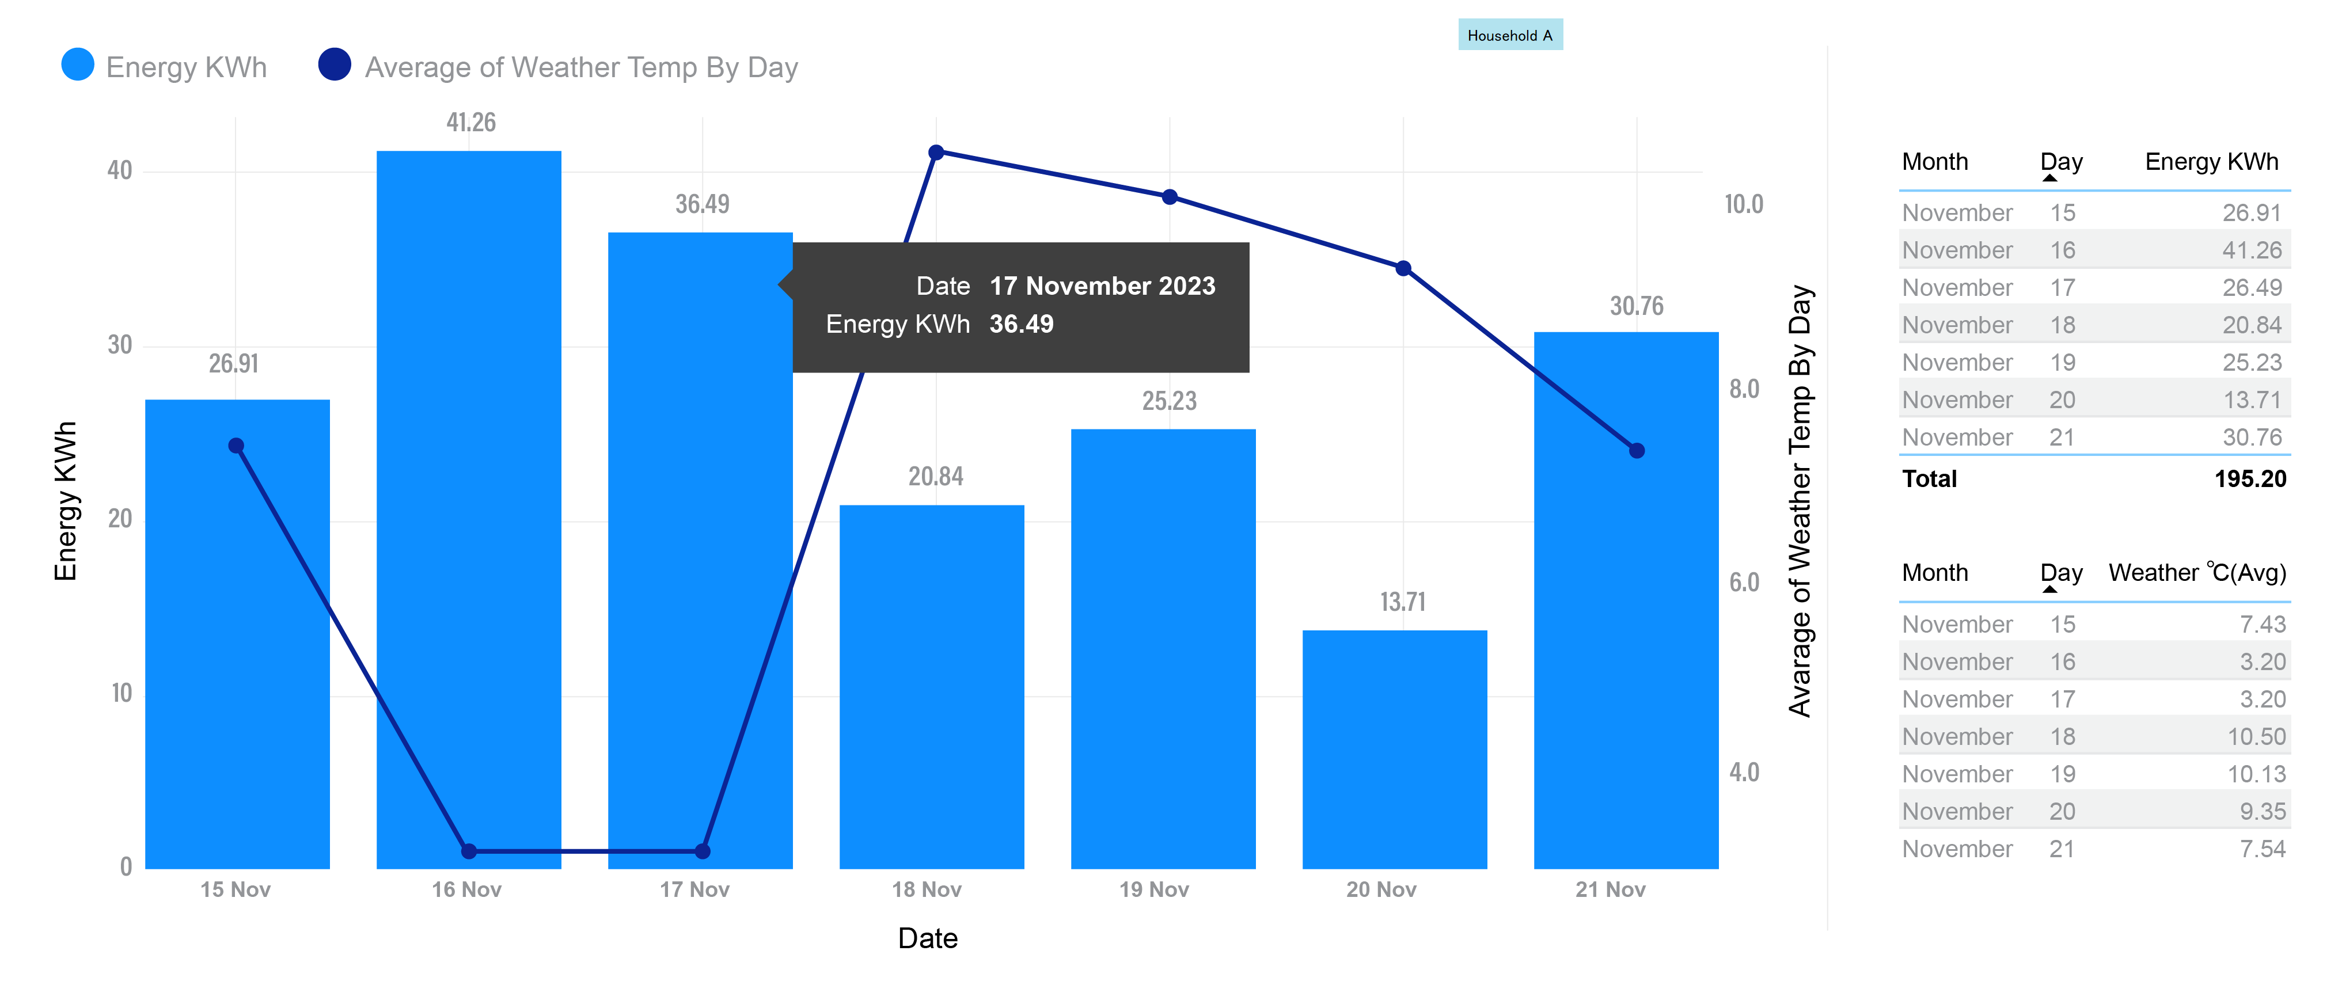Click the dark blue Weather Temp legend dot
The width and height of the screenshot is (2342, 1004).
[x=335, y=64]
